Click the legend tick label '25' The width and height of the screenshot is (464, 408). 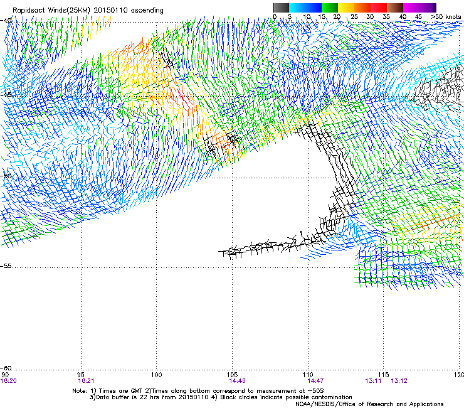point(354,17)
